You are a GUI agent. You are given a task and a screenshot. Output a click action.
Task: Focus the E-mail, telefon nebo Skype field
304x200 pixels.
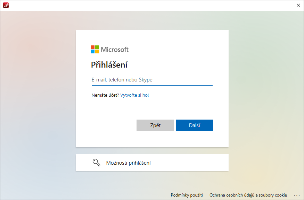[x=152, y=80]
